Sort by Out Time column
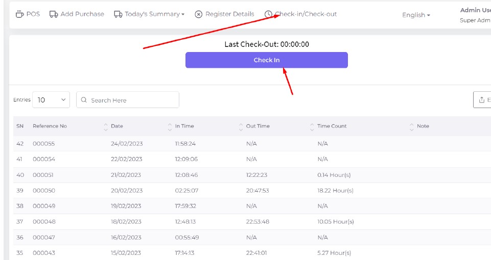Image resolution: width=491 pixels, height=260 pixels. click(x=242, y=126)
